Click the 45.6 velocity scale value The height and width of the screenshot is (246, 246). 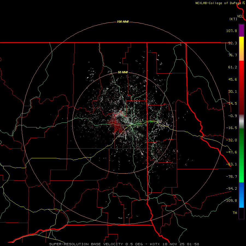[x=233, y=79]
